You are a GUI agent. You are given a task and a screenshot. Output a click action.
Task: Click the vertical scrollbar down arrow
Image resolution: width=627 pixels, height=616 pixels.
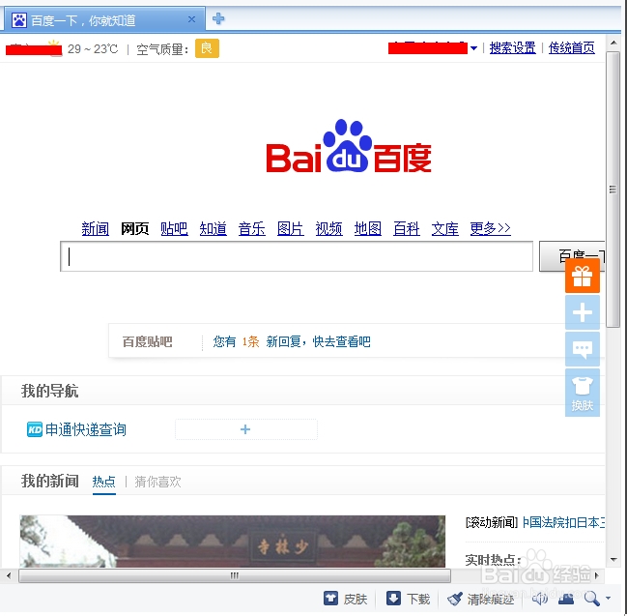point(613,560)
